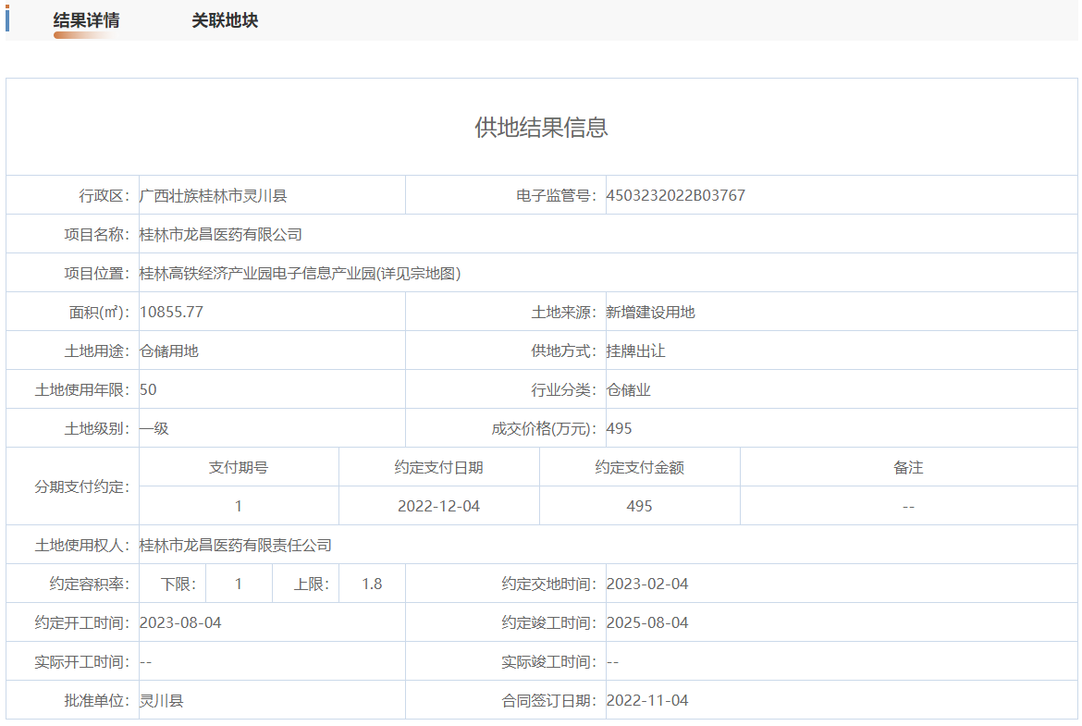Click the 土地来源 value 新增建设用地
This screenshot has width=1082, height=726.
click(x=650, y=313)
